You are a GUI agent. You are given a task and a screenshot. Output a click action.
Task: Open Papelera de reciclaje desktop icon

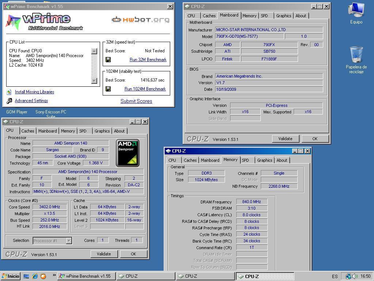click(x=356, y=60)
